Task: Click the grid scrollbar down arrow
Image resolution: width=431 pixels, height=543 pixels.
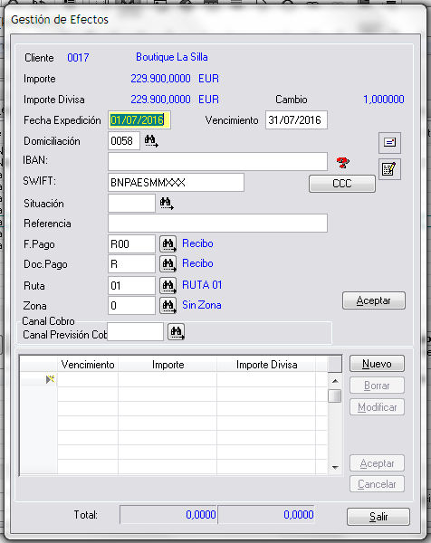Action: [x=335, y=468]
